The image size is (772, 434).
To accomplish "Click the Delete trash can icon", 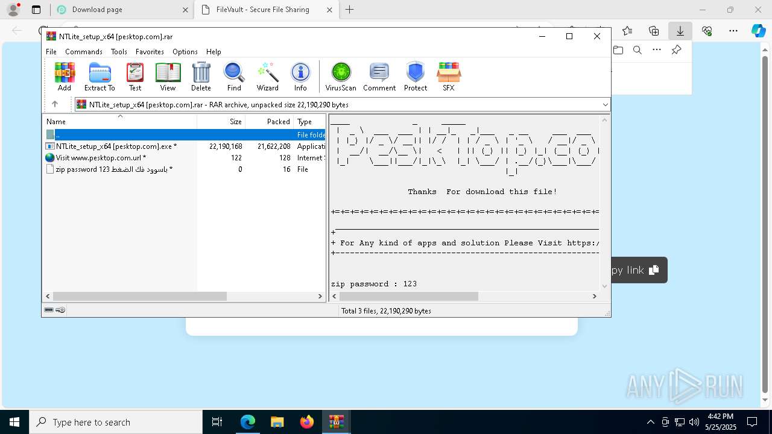I will point(201,77).
